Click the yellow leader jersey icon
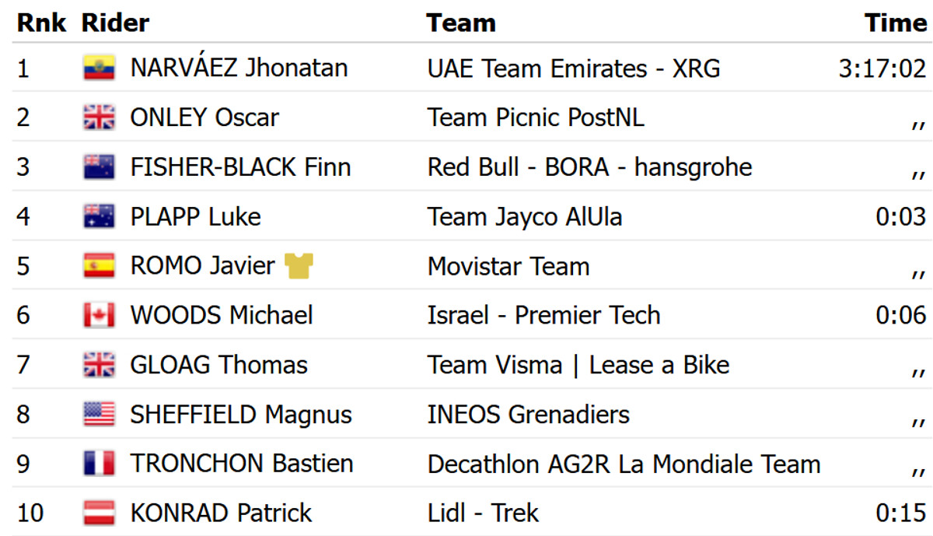Image resolution: width=933 pixels, height=536 pixels. (299, 266)
